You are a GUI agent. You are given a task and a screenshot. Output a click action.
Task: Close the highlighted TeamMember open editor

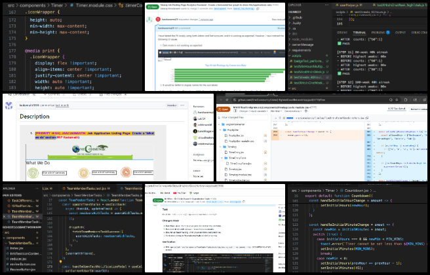(x=4, y=216)
